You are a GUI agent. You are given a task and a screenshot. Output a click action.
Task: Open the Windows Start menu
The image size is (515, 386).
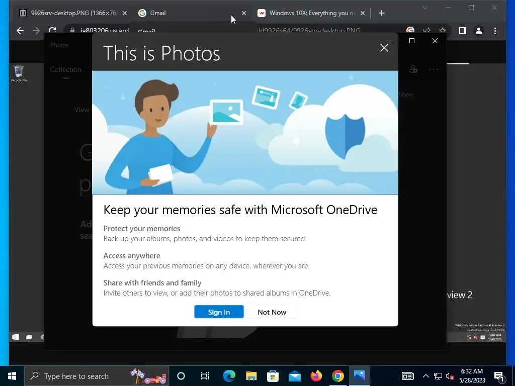click(x=12, y=376)
